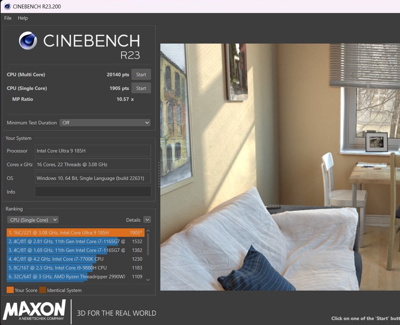Screen dimensions: 400x325
Task: Expand the ranking Details arrow
Action: click(147, 220)
